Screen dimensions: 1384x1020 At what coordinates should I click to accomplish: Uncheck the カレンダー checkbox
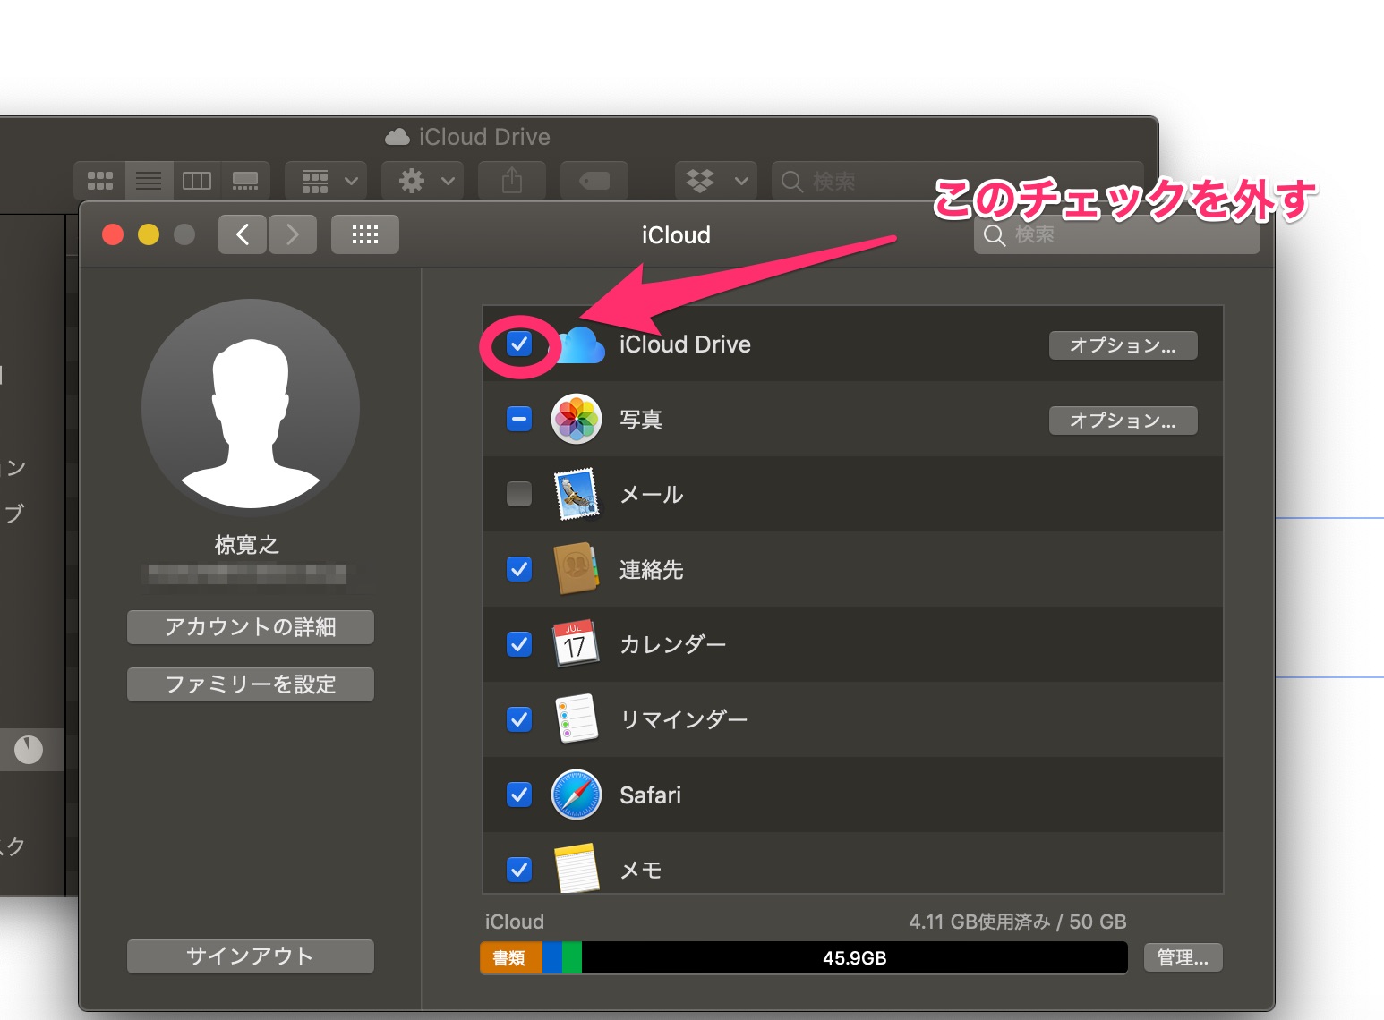519,644
